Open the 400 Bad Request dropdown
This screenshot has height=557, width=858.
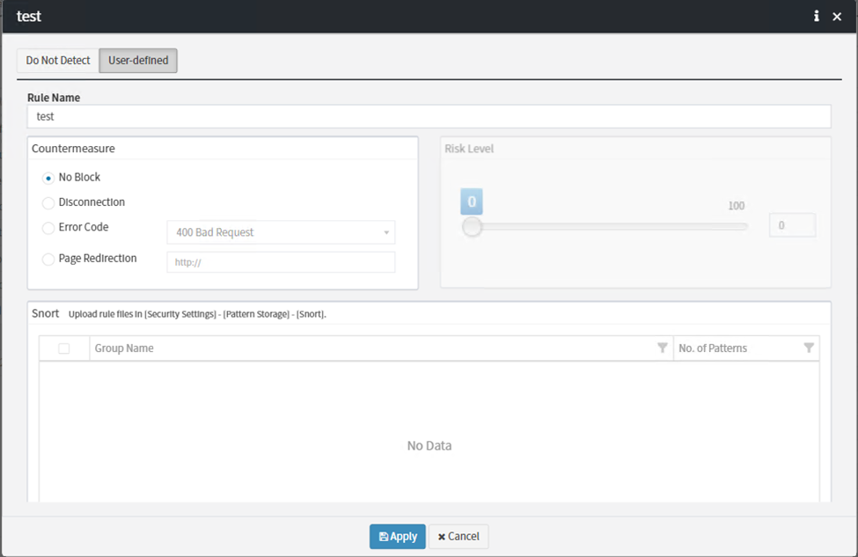click(281, 232)
